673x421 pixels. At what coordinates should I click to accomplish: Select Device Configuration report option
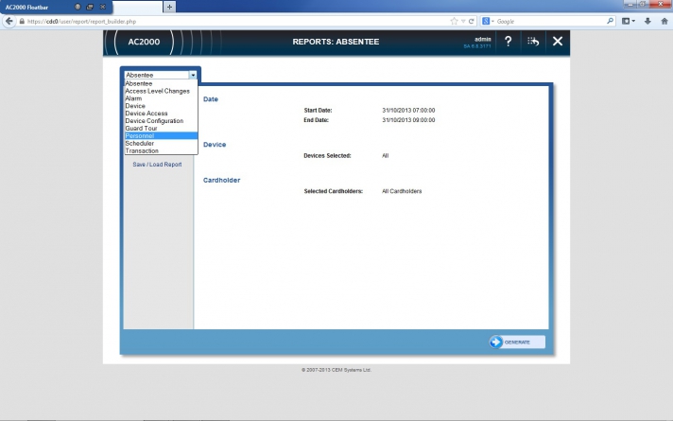pos(161,121)
